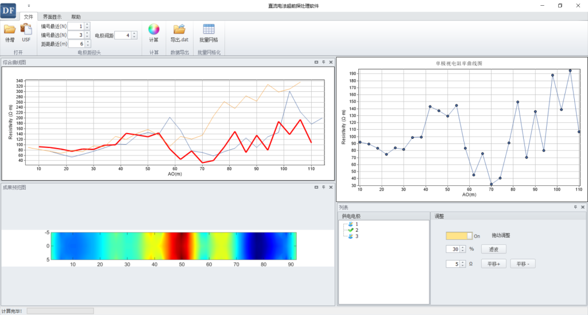
Task: Click the 数据导出 group label
Action: click(180, 52)
